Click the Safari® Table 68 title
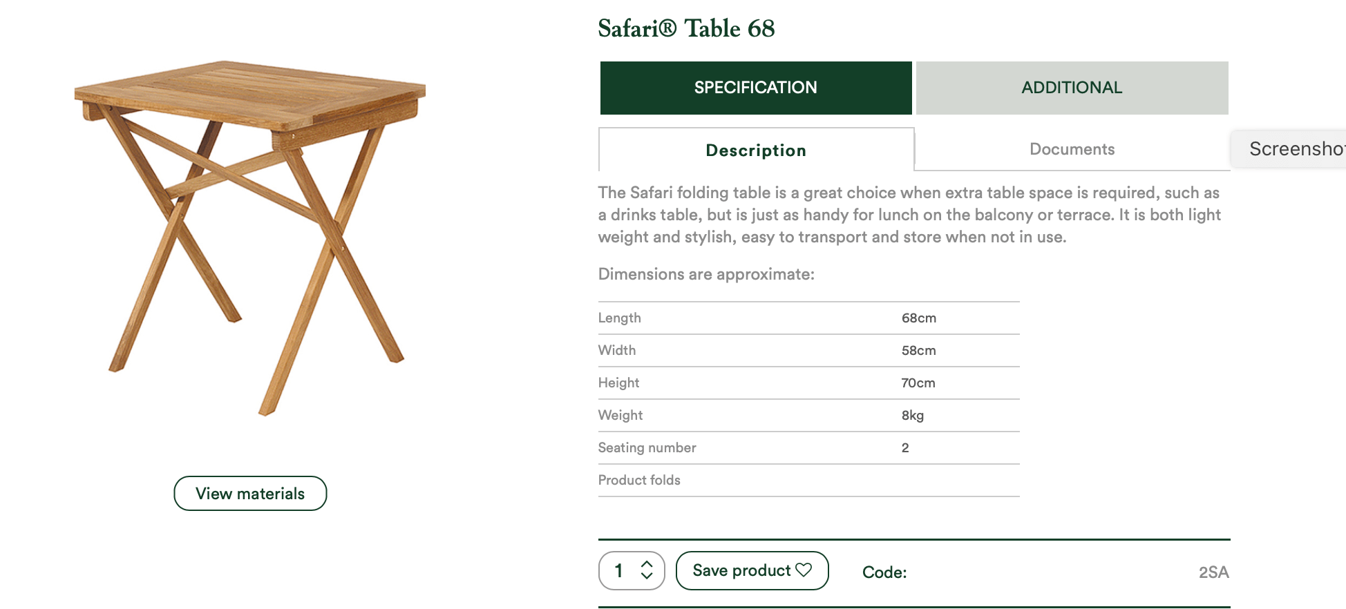 coord(686,28)
